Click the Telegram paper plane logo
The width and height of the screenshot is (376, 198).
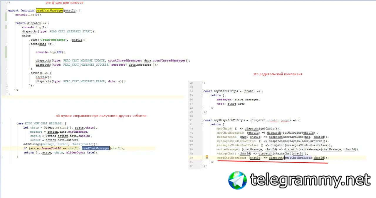238,180
